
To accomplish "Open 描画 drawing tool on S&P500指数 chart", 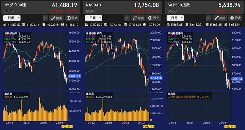I will point(220,18).
